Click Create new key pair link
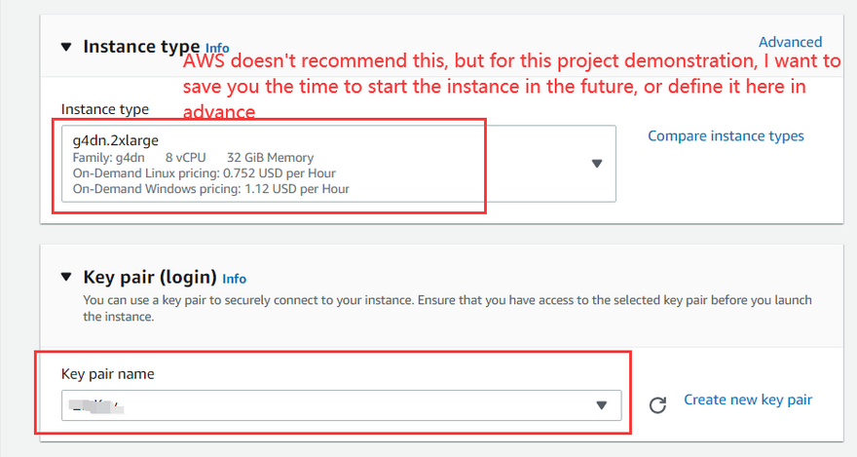The height and width of the screenshot is (457, 857). coord(747,400)
